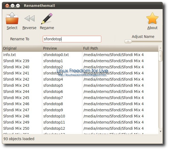Select the Sfondi Mix 249 row

click(x=80, y=122)
